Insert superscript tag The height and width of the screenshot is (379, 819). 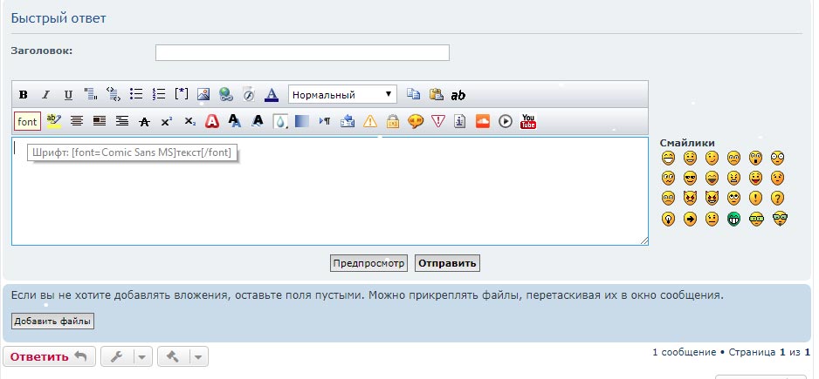[x=167, y=122]
